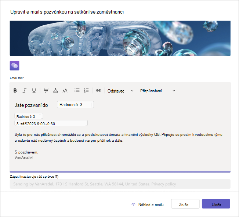Save changes with Uložit button
The width and height of the screenshot is (239, 217).
click(216, 204)
